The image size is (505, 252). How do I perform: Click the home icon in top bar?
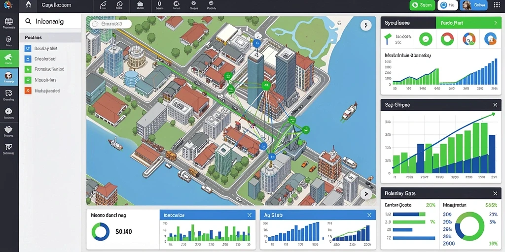tap(29, 5)
